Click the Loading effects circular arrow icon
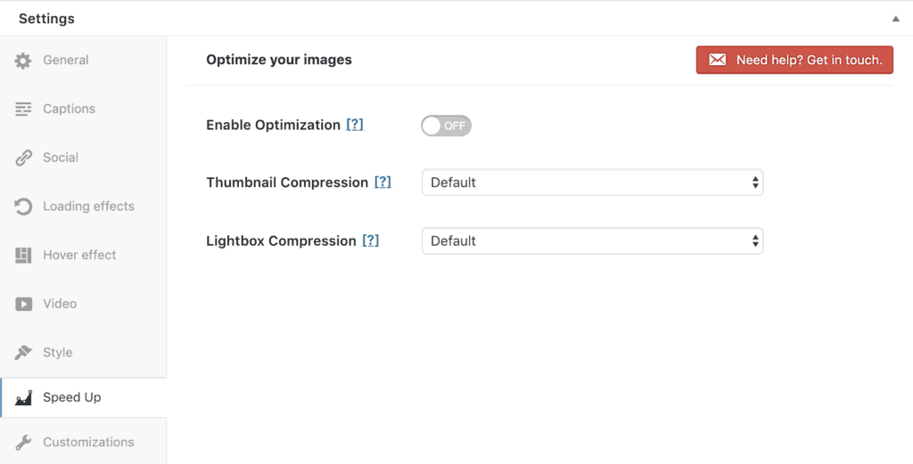Image resolution: width=913 pixels, height=464 pixels. (x=23, y=207)
